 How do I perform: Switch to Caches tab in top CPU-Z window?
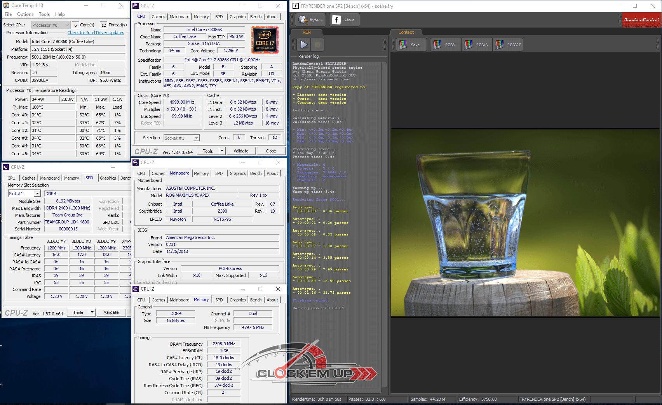coord(158,17)
